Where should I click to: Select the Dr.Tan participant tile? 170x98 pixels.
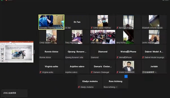tap(77, 22)
